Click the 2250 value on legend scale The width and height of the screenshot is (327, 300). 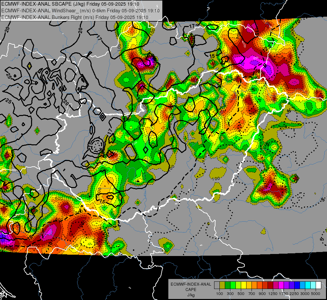click(294, 294)
